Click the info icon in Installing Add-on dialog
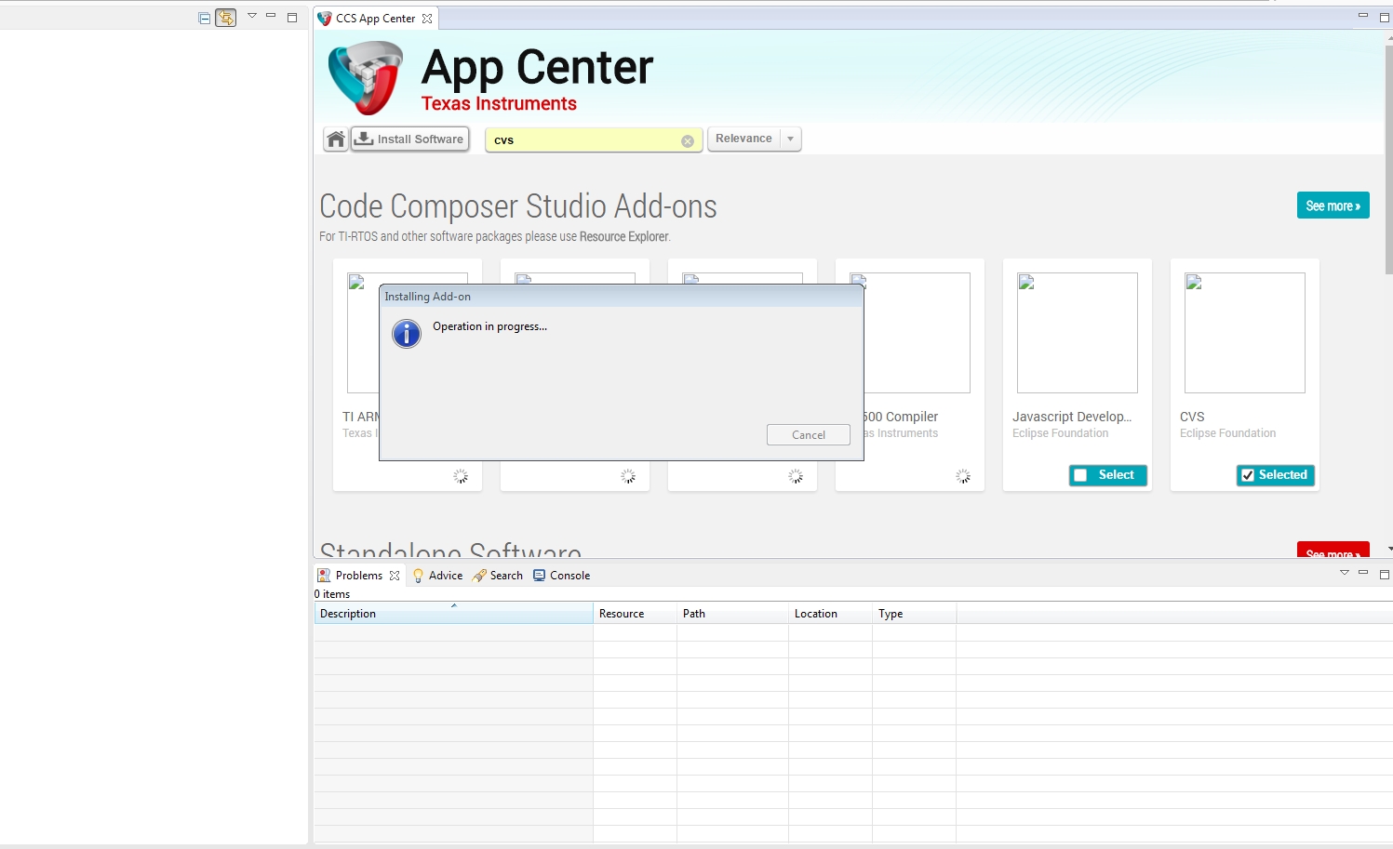This screenshot has height=849, width=1393. [x=407, y=333]
